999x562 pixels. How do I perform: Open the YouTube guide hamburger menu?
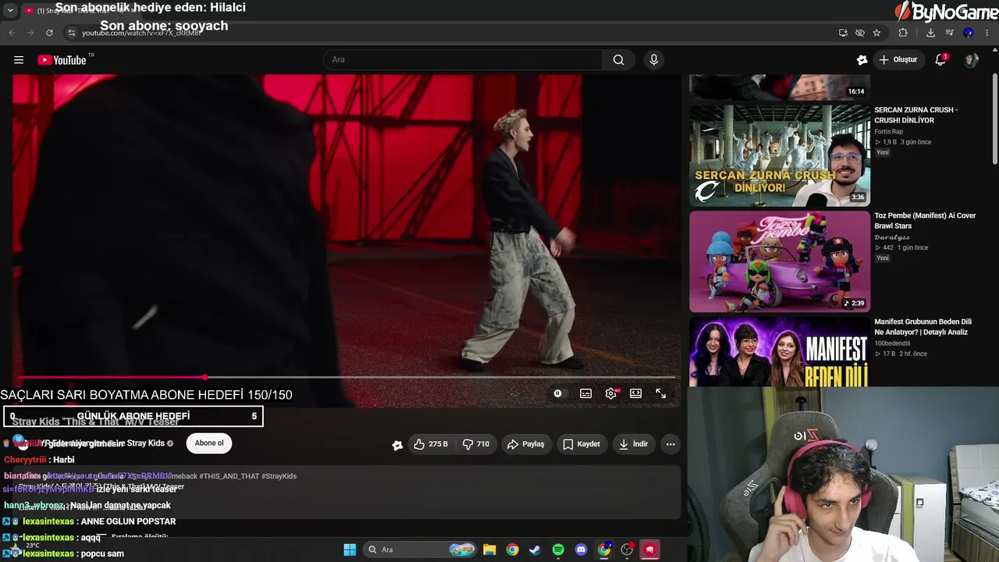[x=19, y=60]
